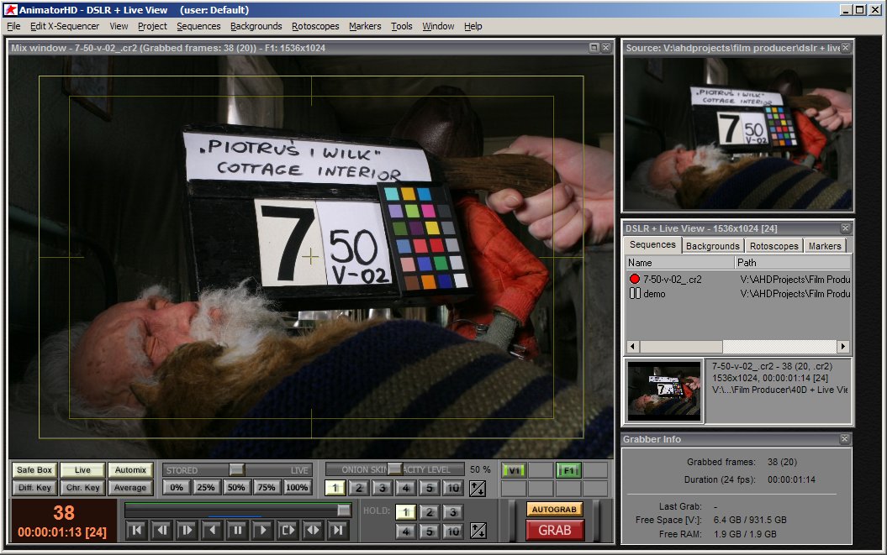Click the AUTOGRAB button

pos(554,510)
